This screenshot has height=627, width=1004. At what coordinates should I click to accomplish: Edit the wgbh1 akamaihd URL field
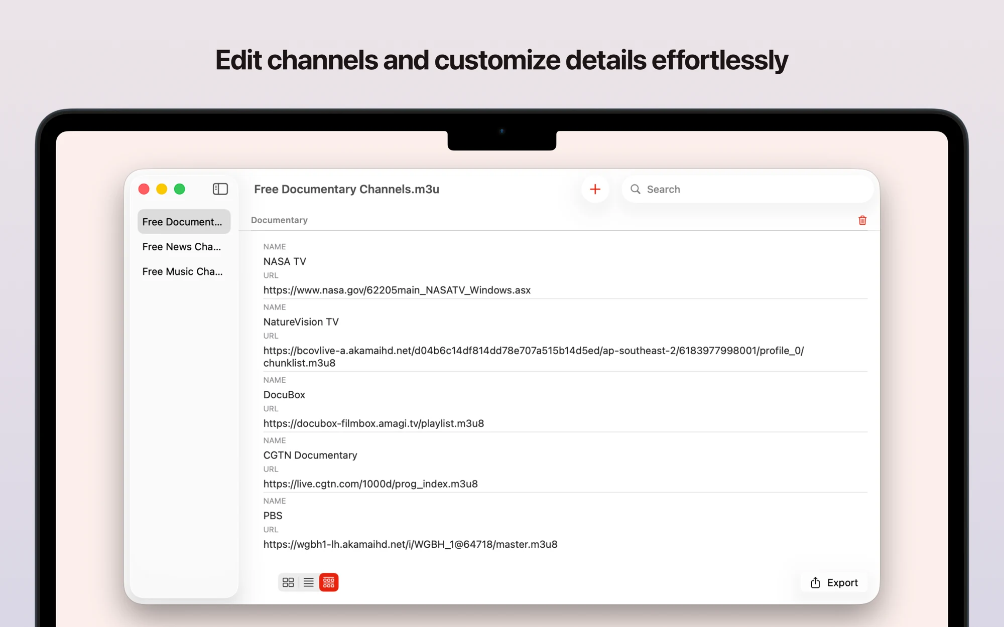click(x=410, y=544)
